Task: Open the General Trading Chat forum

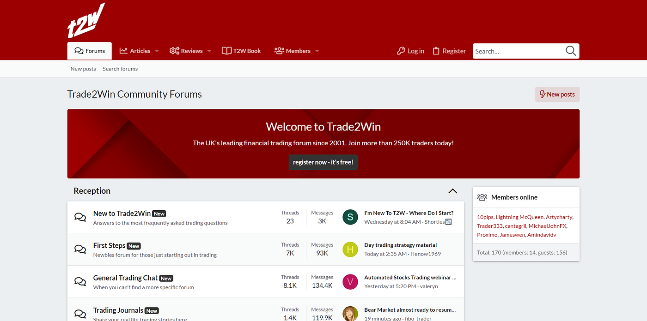Action: tap(126, 278)
